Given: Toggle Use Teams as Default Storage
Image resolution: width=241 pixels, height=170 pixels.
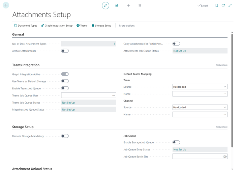Looking at the screenshot, I should (65, 81).
